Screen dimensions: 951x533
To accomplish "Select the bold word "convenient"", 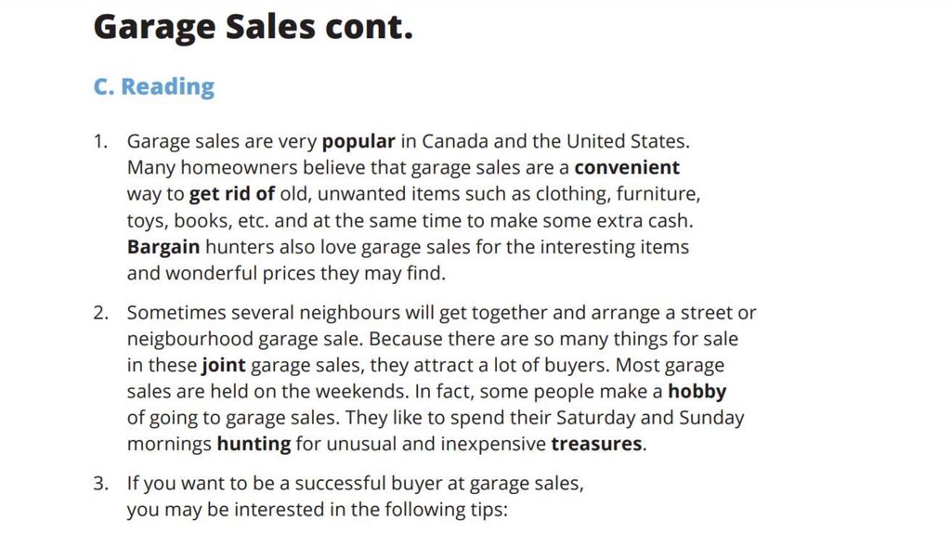I will point(627,168).
